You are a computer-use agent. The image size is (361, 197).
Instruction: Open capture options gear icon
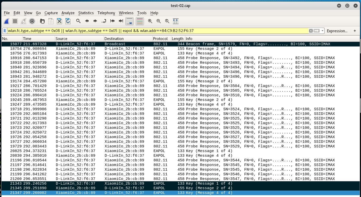(x=32, y=21)
